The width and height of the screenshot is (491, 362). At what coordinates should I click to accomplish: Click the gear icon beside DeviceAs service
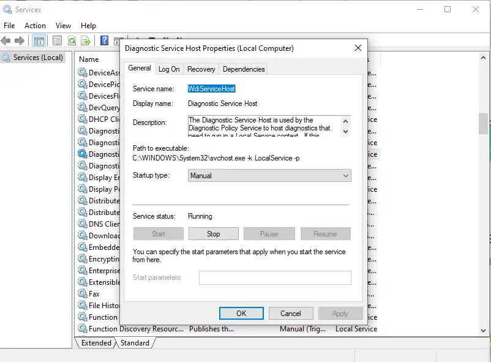coord(83,72)
